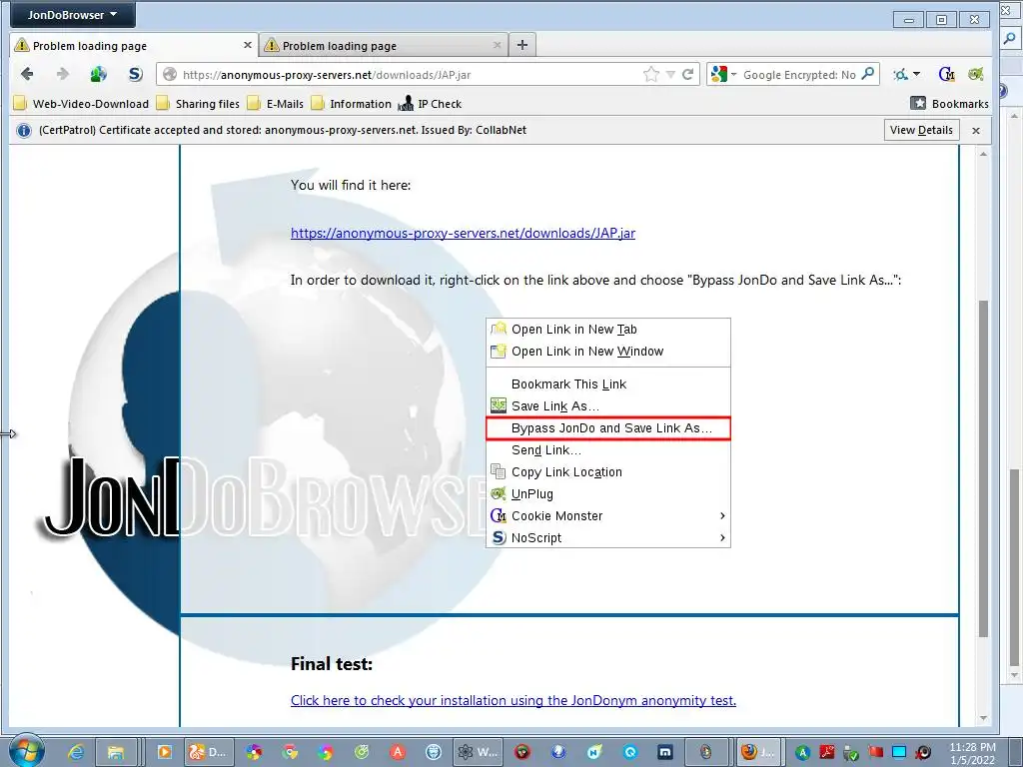This screenshot has height=767, width=1023.
Task: Open the JonDonym anonymity test link
Action: click(513, 700)
